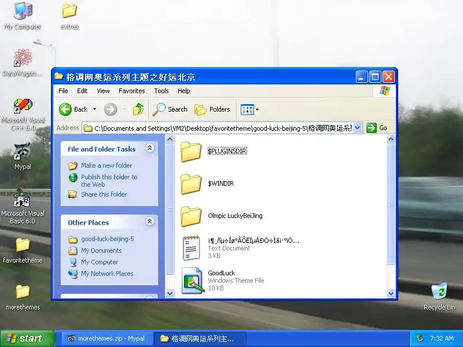Click the Explorer folder window taskbar button
Viewport: 463px width, 347px height.
click(200, 338)
